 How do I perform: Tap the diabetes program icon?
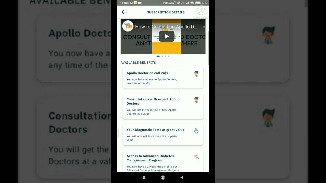(x=196, y=157)
